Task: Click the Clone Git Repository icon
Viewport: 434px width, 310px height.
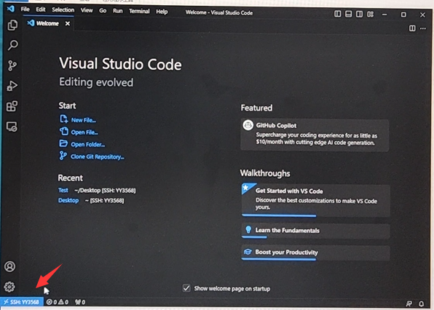Action: [x=63, y=156]
